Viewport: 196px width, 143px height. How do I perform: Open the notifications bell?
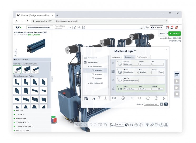coord(172,27)
